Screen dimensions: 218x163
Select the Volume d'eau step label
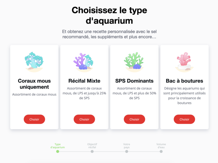click(x=161, y=146)
